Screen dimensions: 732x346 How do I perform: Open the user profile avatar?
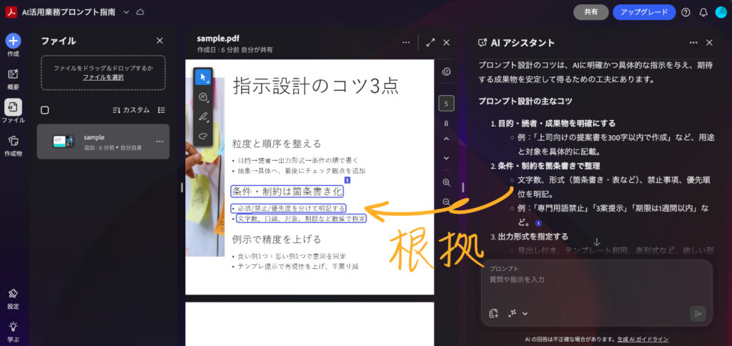(721, 12)
